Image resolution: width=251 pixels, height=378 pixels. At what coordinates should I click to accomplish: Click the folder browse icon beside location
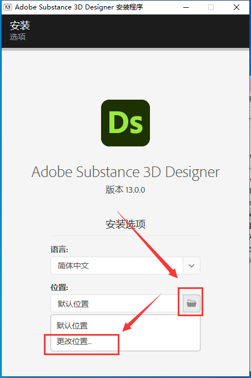[x=192, y=303]
